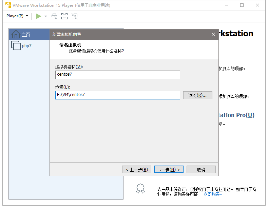Click the 虚拟机名称 text field
This screenshot has height=208, width=268.
coord(117,75)
